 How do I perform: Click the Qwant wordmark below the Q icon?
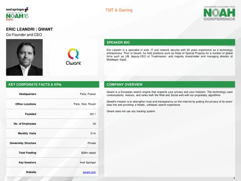75,63
